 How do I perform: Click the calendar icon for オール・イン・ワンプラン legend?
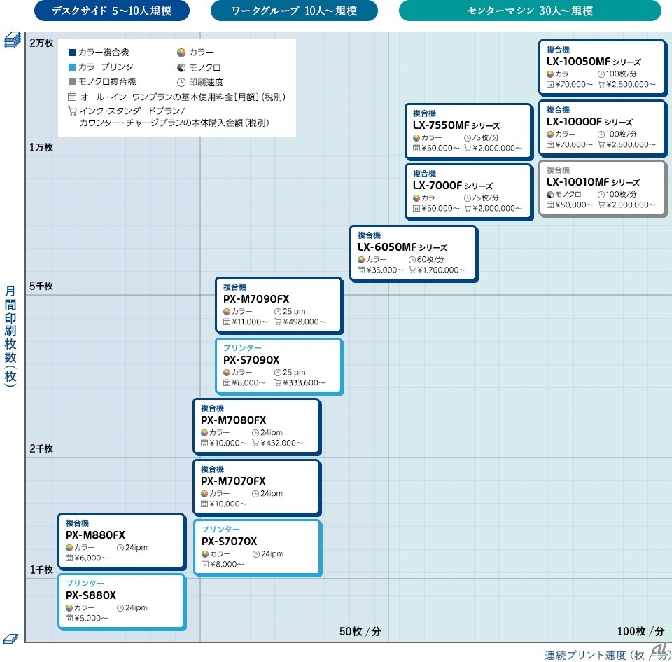72,97
